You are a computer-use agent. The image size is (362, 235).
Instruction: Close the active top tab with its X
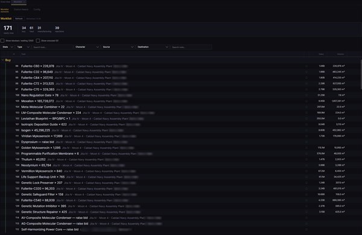point(24,2)
